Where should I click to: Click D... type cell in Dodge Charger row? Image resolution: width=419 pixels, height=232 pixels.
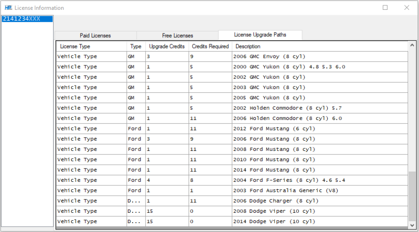[x=136, y=201]
